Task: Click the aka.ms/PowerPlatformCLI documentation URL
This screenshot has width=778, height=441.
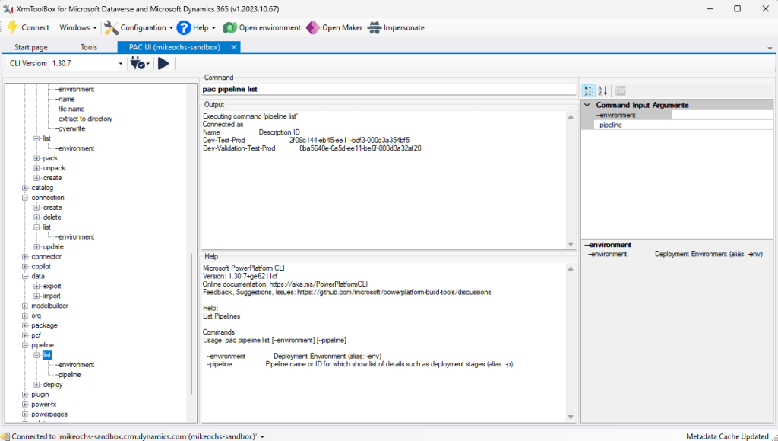Action: point(318,284)
